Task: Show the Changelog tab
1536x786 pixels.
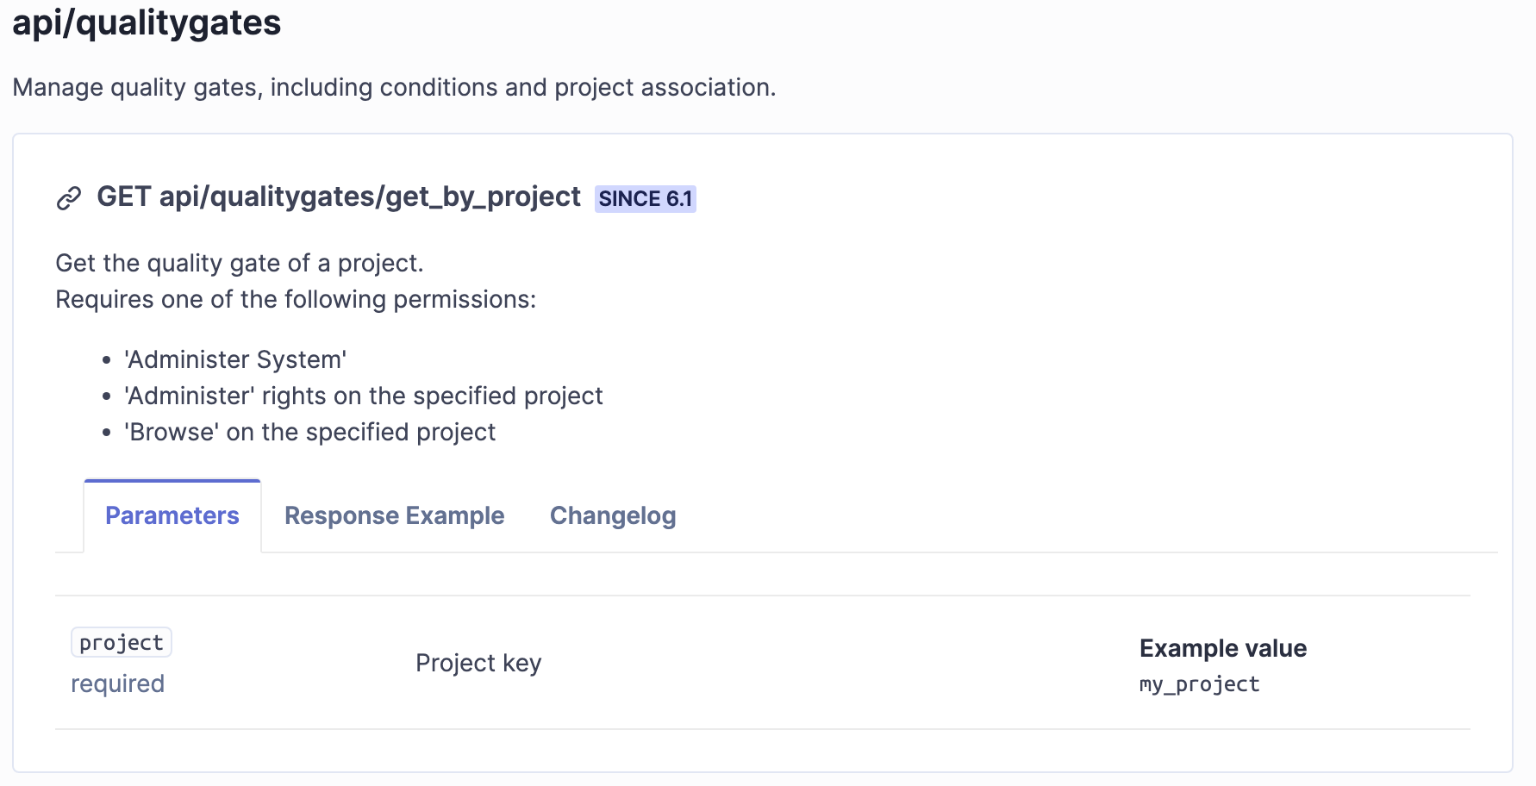Action: 613,515
